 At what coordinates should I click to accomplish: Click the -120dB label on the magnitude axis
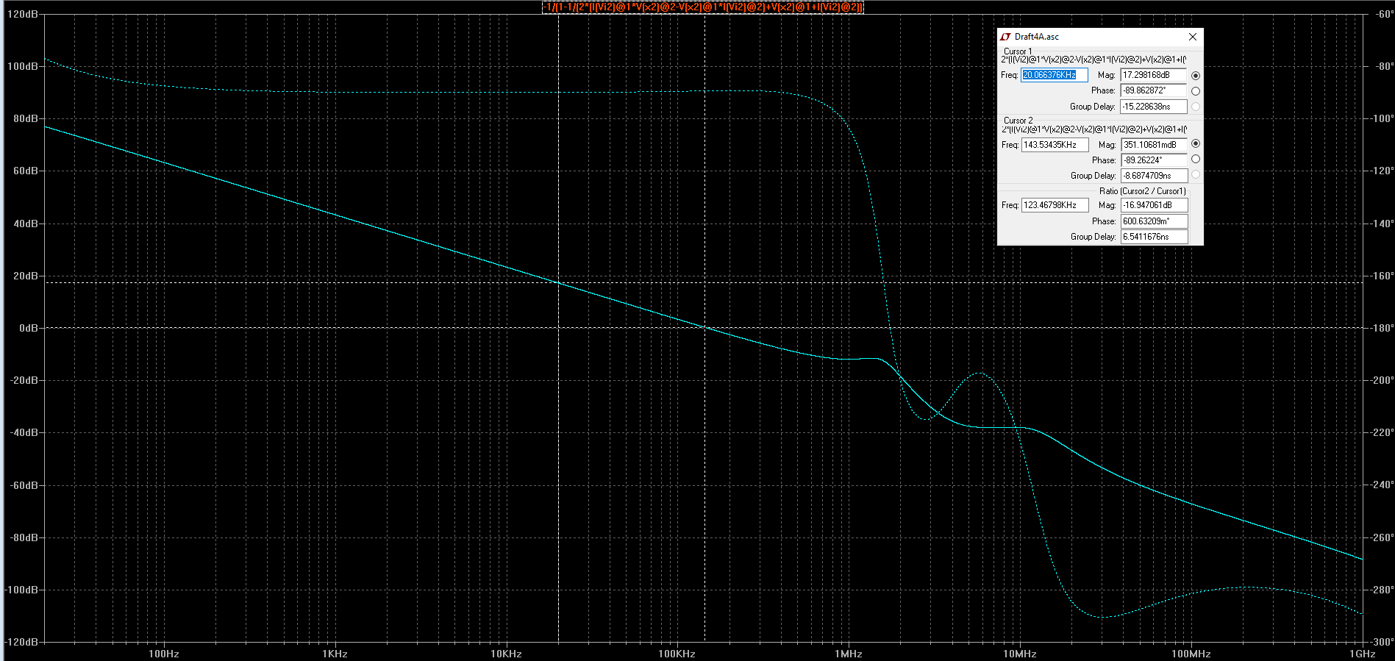(x=21, y=642)
